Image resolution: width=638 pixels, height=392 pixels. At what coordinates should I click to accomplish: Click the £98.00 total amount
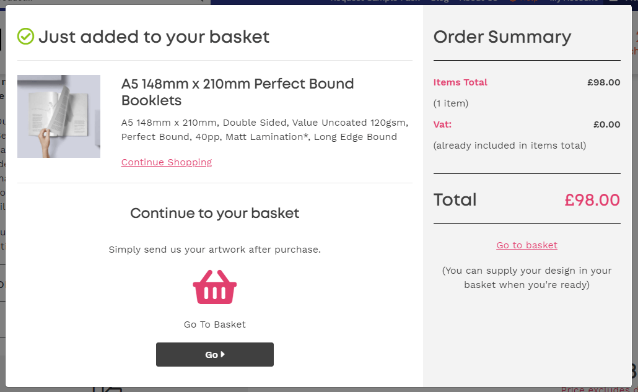(592, 199)
